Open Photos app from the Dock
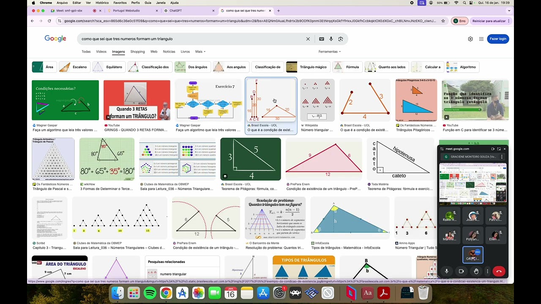The height and width of the screenshot is (304, 541). (x=198, y=293)
